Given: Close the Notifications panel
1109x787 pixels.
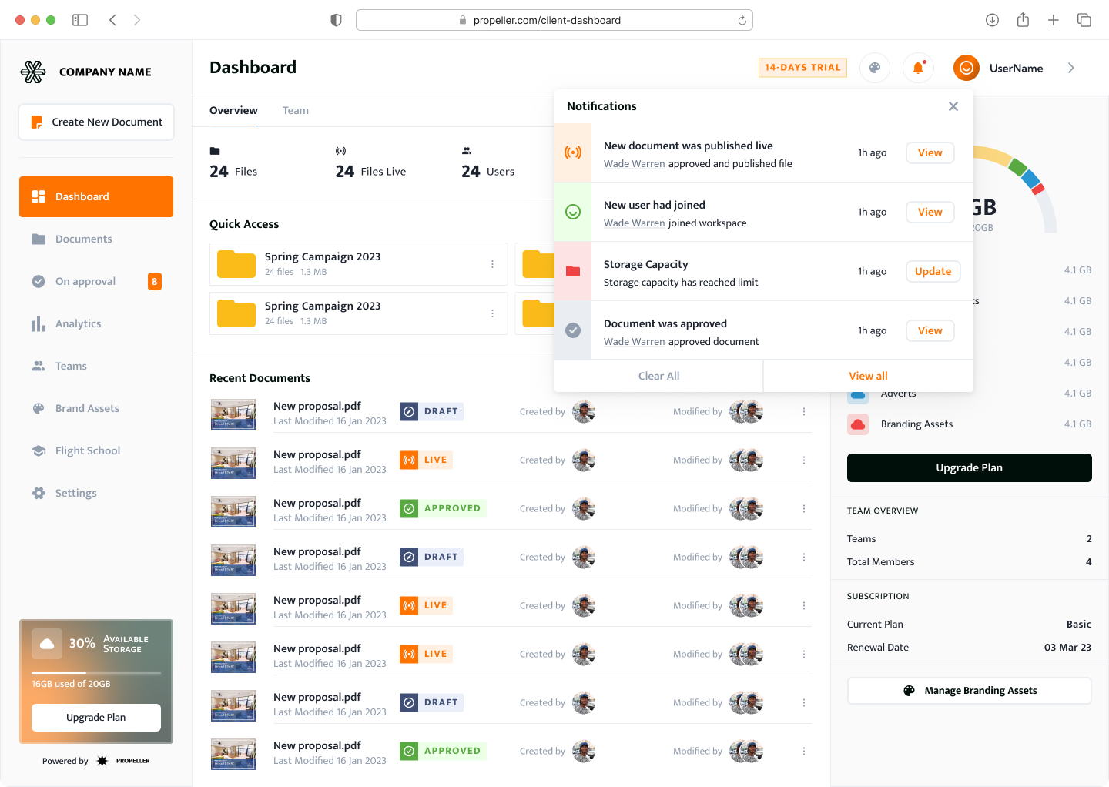Looking at the screenshot, I should pos(953,106).
